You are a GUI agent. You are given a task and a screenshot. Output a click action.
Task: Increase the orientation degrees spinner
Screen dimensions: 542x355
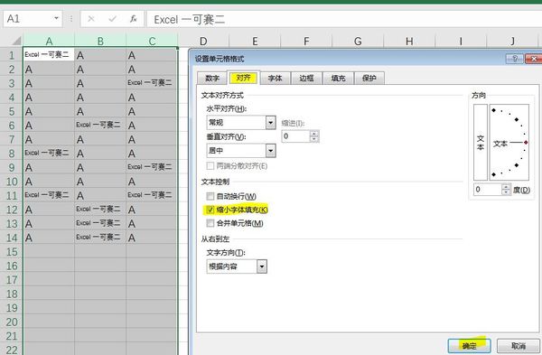506,187
